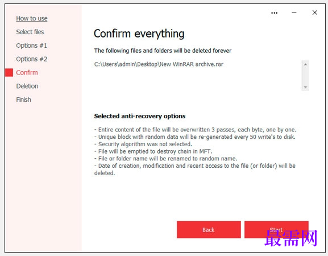Click the Selected anti-recovery options heading
The image size is (328, 256).
pos(140,116)
